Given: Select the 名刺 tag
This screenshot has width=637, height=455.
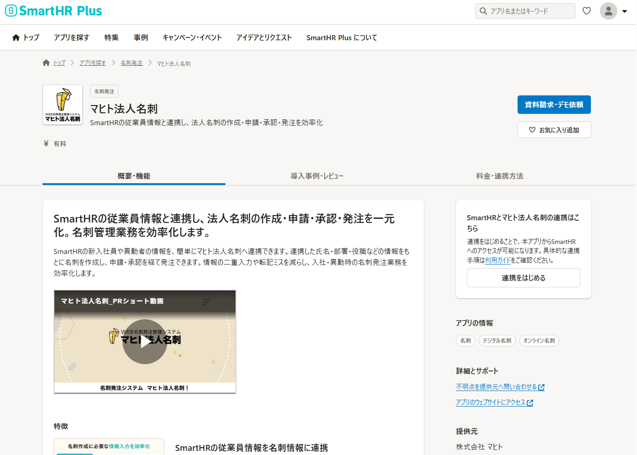Looking at the screenshot, I should click(x=466, y=341).
